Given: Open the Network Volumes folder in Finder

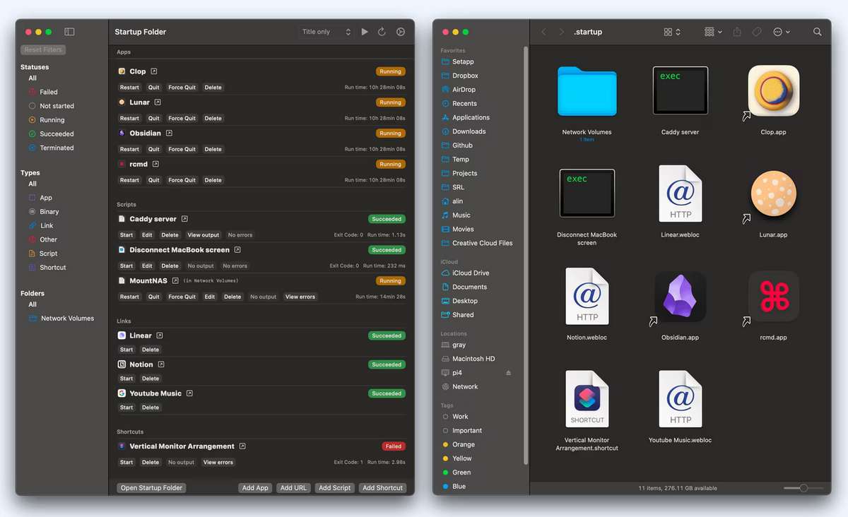Looking at the screenshot, I should [587, 91].
